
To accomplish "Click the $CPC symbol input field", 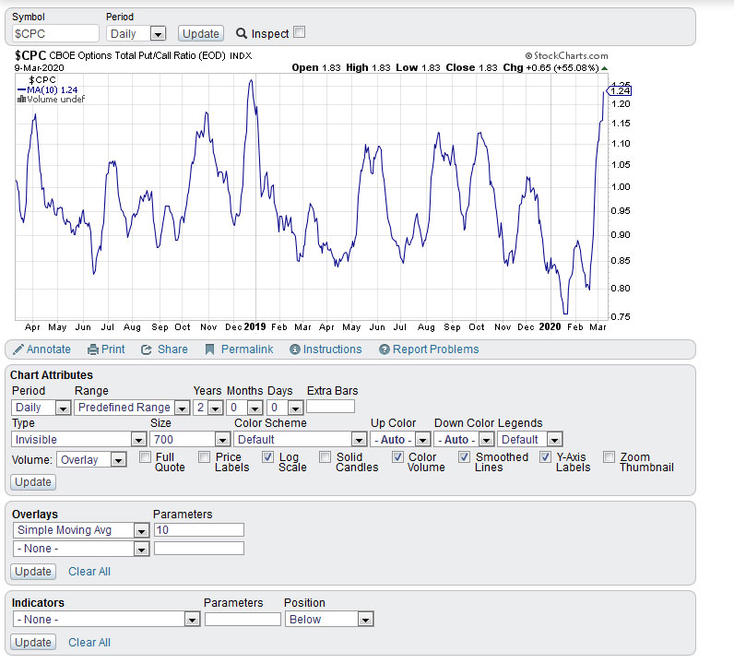I will [55, 33].
